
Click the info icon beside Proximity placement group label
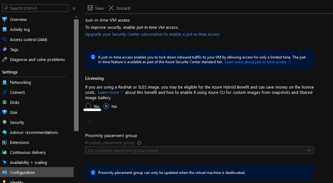click(139, 143)
